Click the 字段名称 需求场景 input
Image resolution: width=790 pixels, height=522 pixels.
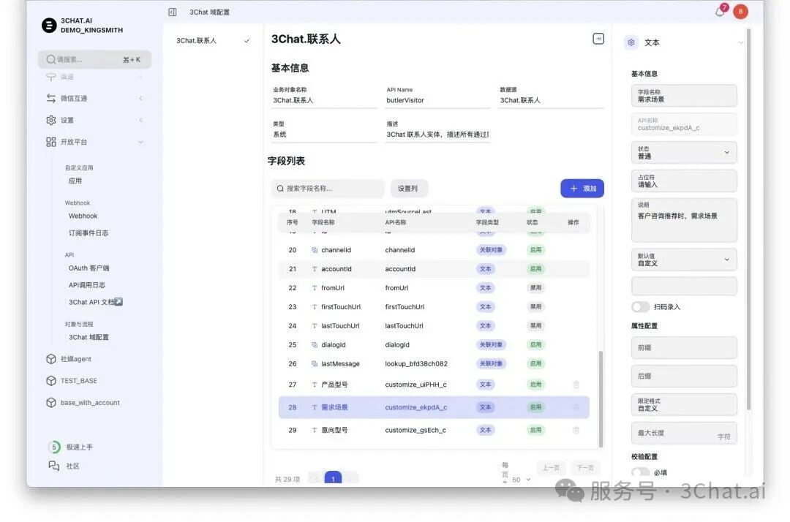[684, 96]
